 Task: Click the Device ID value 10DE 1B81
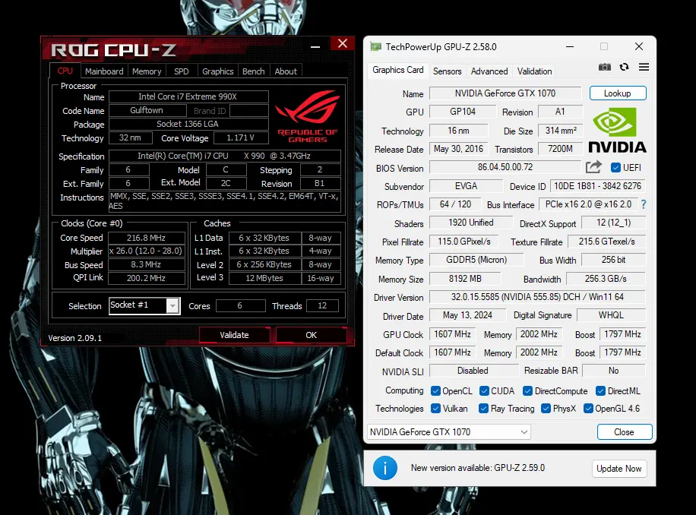[597, 186]
